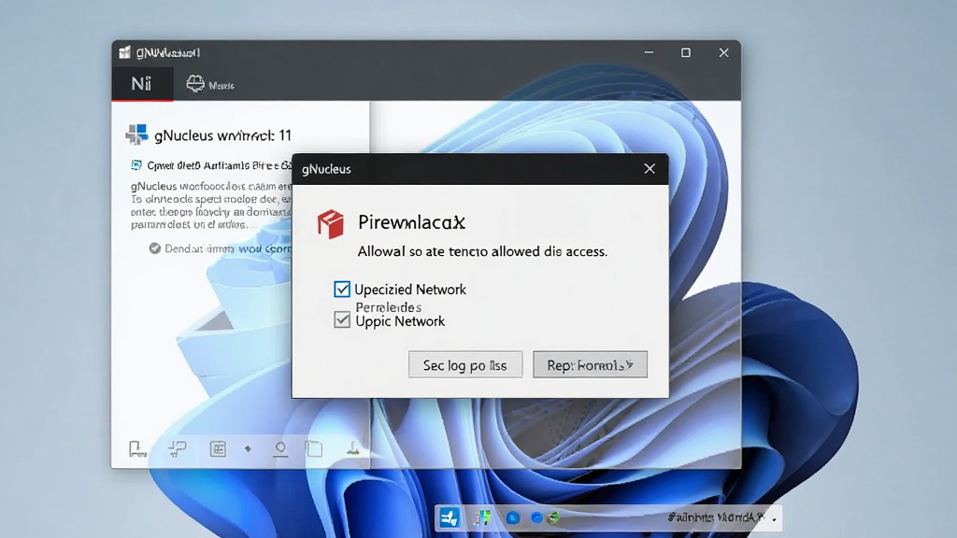Click the table layout icon in bottom toolbar
Image resolution: width=957 pixels, height=538 pixels.
point(218,449)
